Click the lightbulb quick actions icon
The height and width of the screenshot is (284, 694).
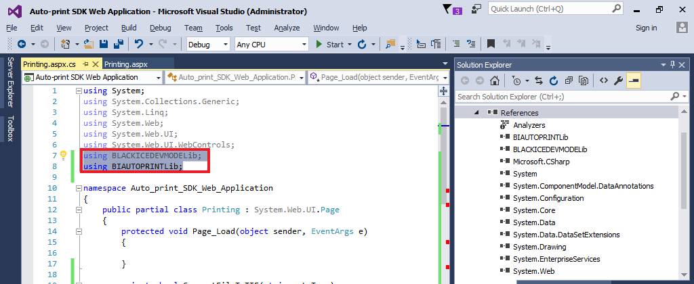64,156
